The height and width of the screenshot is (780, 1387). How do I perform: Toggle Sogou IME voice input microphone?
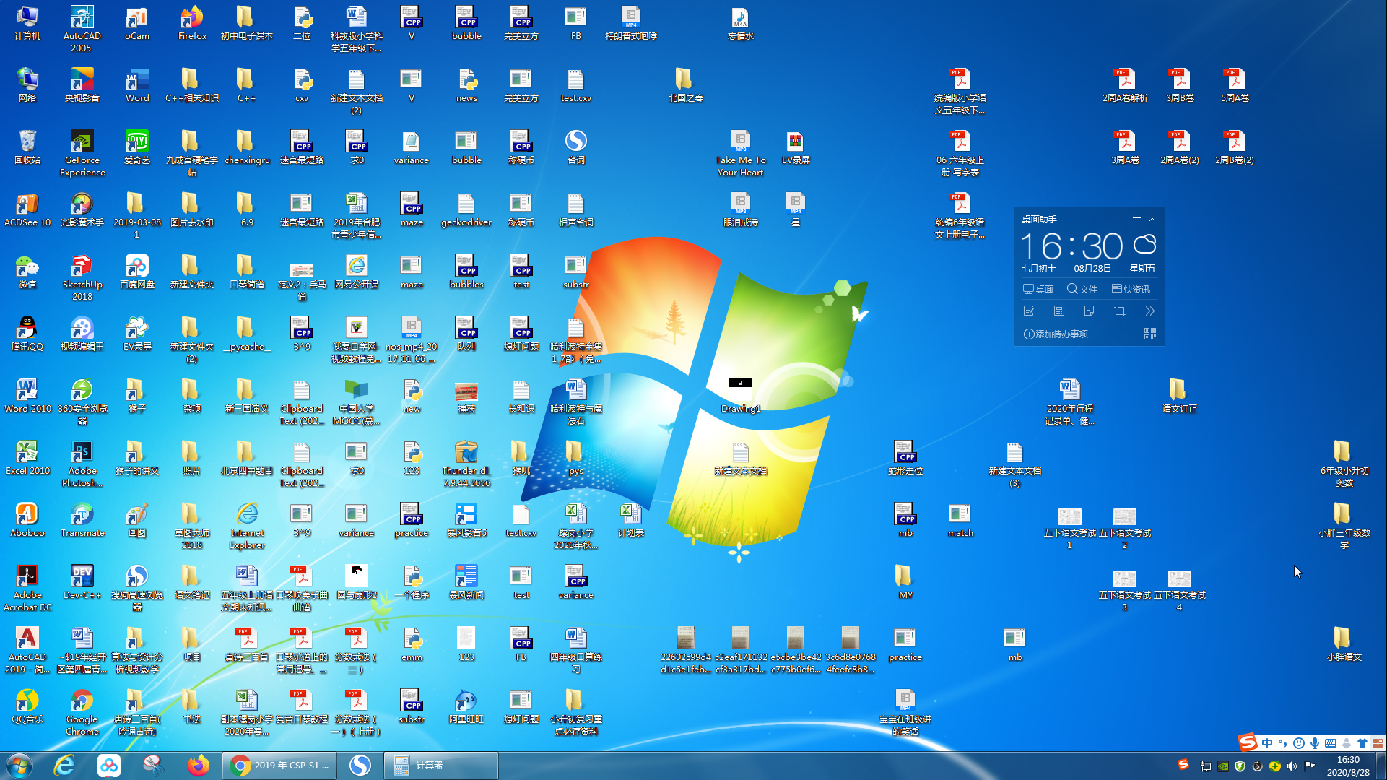pyautogui.click(x=1315, y=743)
